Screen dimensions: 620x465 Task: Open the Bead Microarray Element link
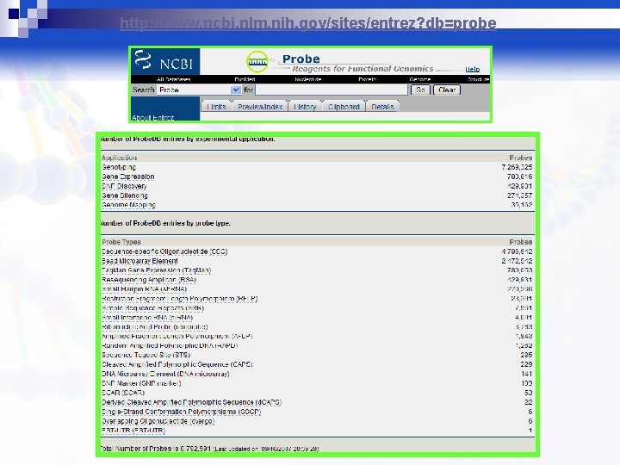pyautogui.click(x=139, y=261)
